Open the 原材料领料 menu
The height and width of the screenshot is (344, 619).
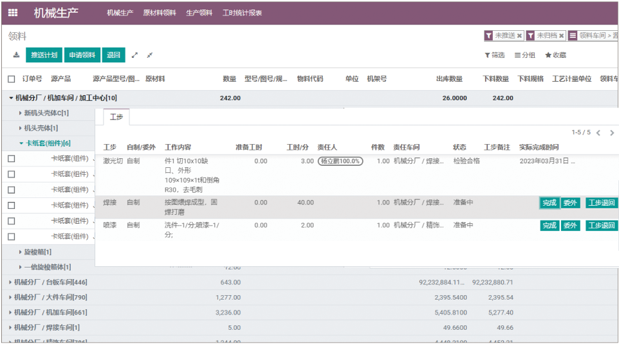point(159,13)
